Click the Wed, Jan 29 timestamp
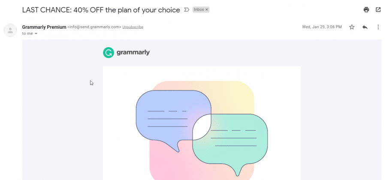Image resolution: width=386 pixels, height=180 pixels. (x=322, y=27)
